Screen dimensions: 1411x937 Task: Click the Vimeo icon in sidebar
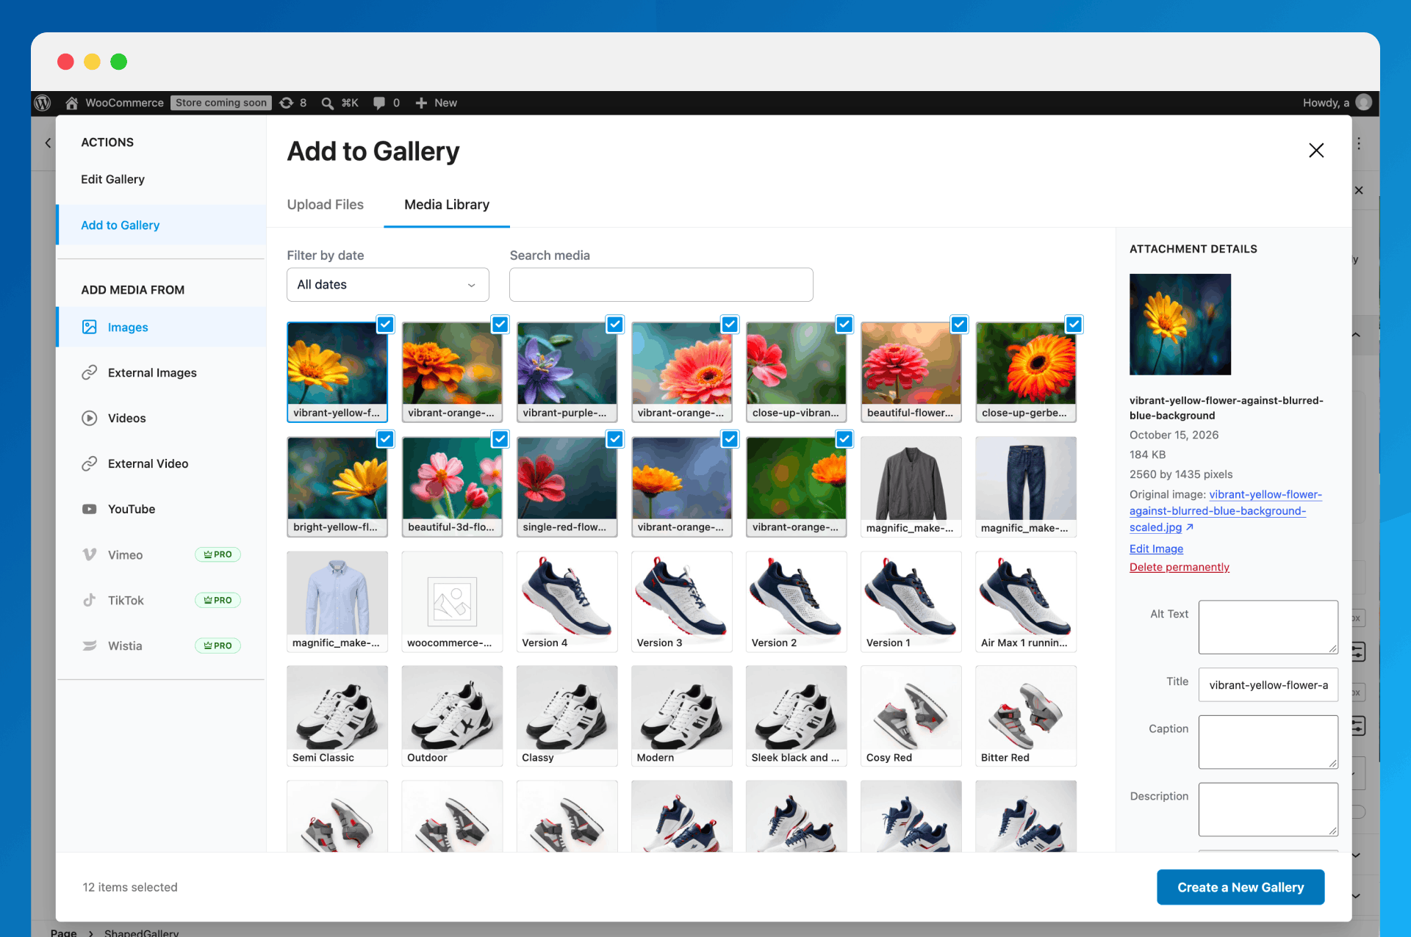pos(90,554)
